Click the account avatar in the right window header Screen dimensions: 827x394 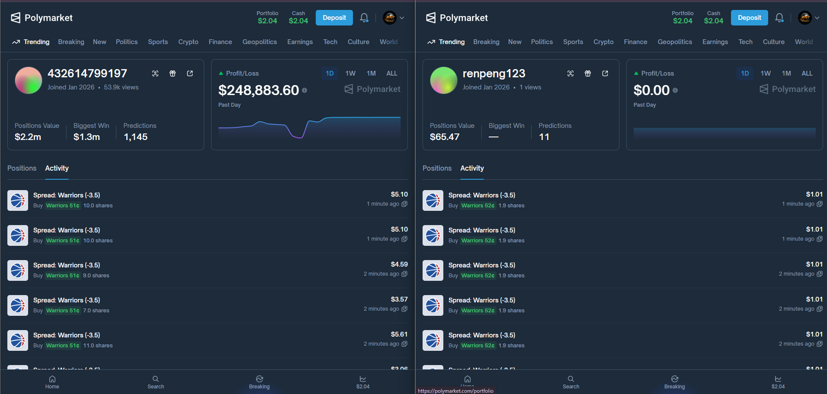click(805, 18)
